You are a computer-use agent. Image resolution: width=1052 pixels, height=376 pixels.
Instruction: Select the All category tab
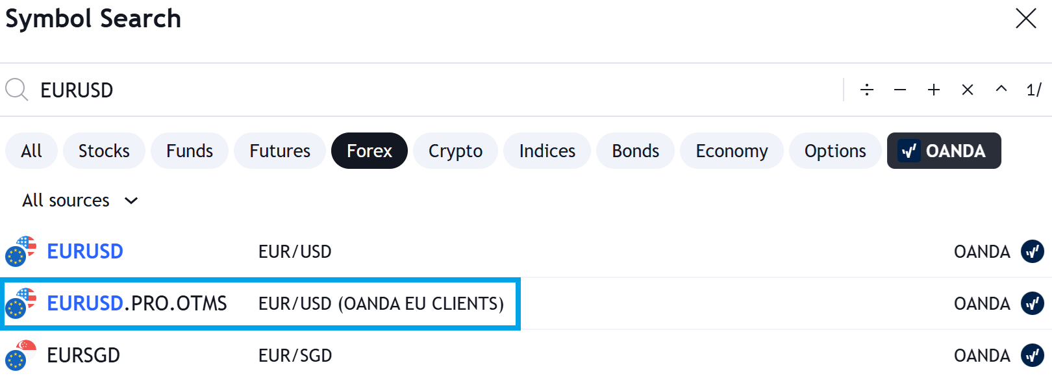(31, 151)
